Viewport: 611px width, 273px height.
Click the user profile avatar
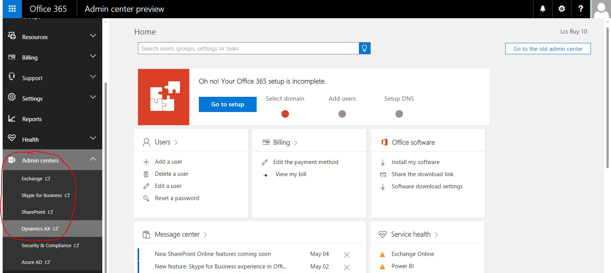coord(601,9)
